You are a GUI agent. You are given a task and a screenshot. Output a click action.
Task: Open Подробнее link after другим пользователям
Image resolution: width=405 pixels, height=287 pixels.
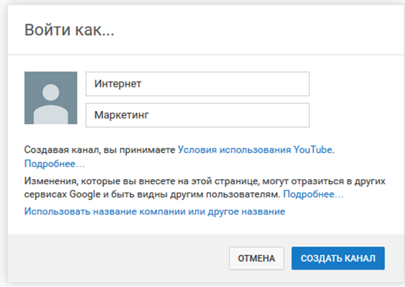coord(313,194)
